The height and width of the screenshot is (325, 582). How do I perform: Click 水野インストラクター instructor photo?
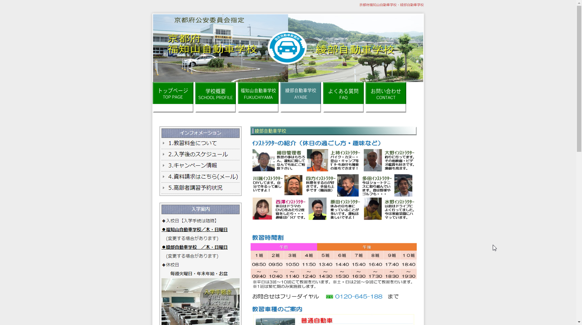(x=372, y=209)
